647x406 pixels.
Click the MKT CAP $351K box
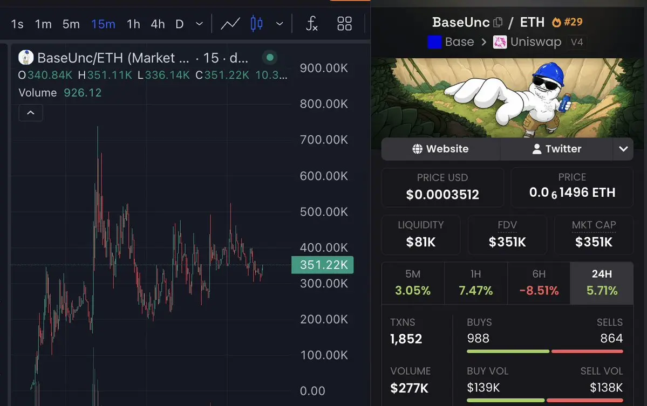coord(594,235)
